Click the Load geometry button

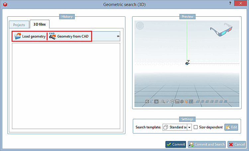pyautogui.click(x=30, y=36)
